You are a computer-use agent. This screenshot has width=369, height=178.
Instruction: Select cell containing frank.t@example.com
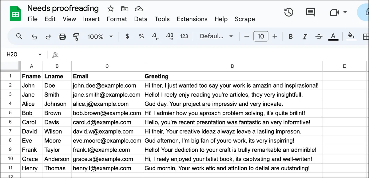click(107, 150)
